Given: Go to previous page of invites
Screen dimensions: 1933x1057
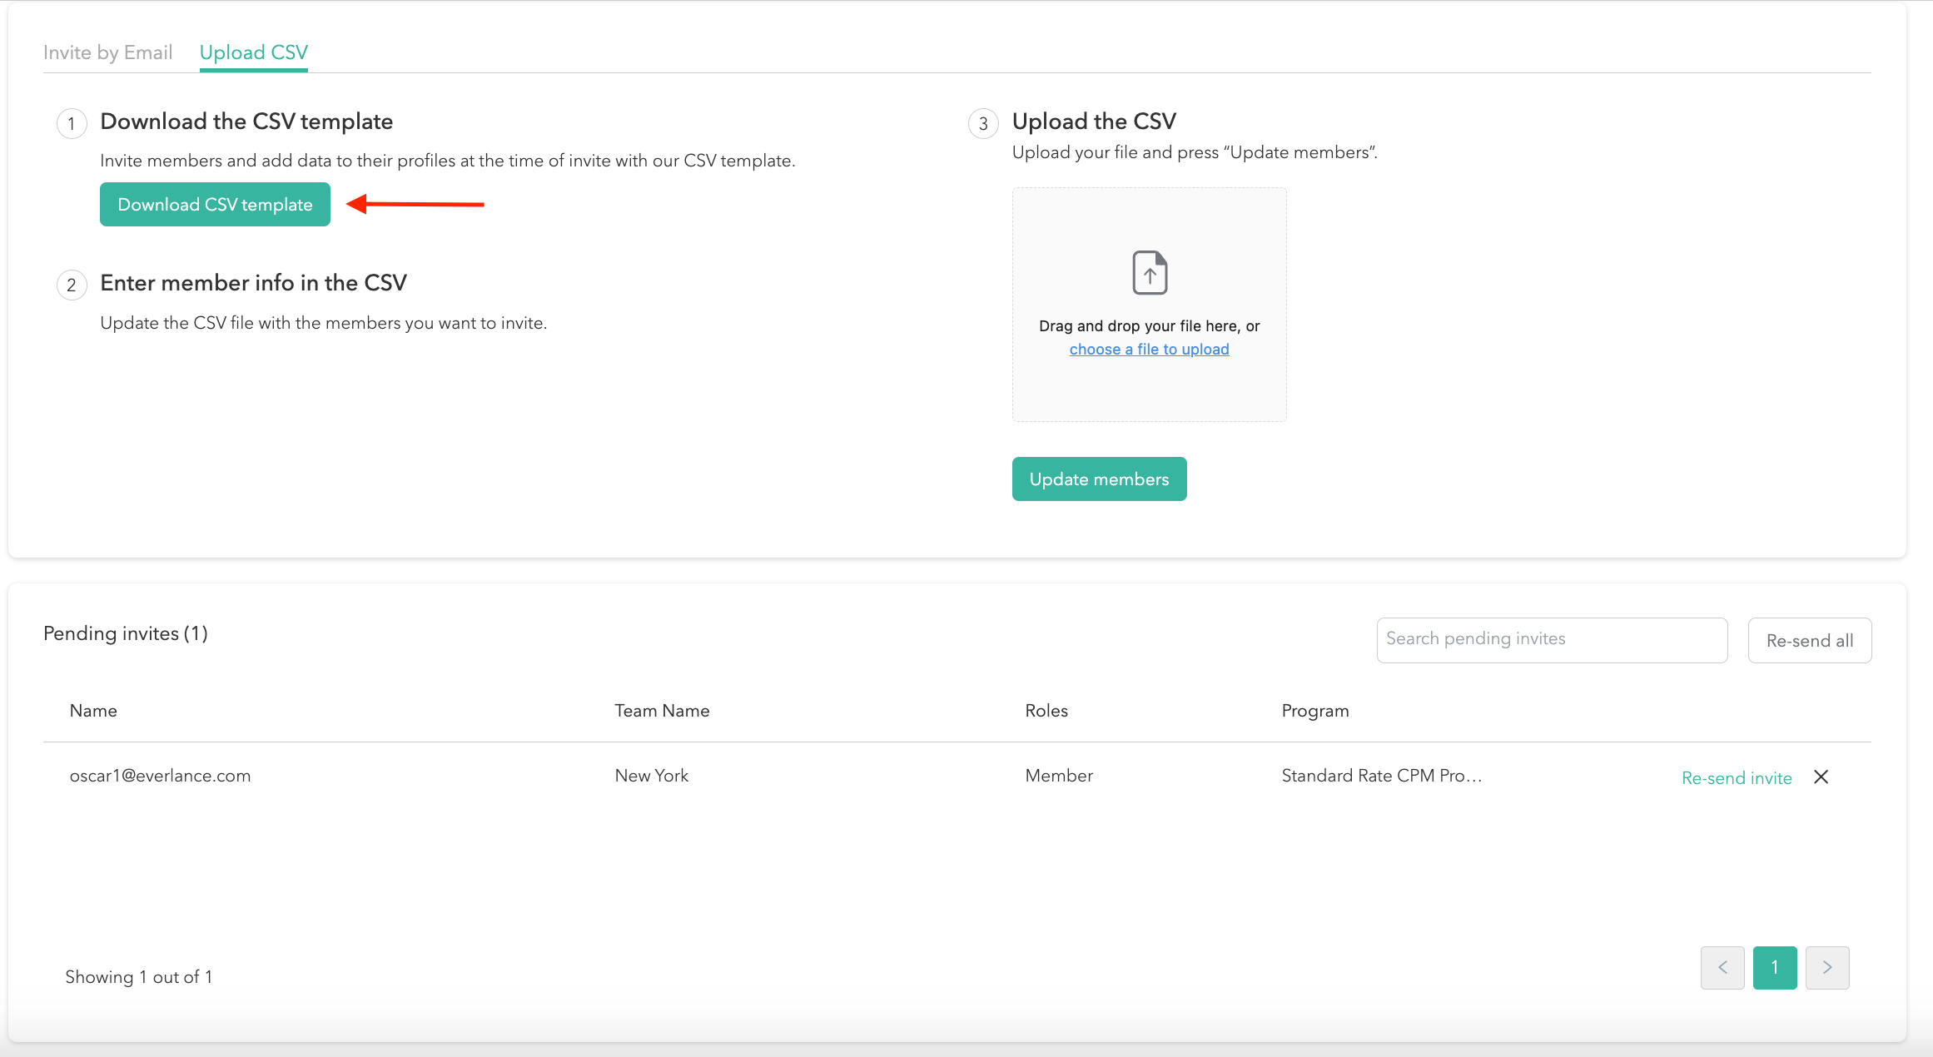Looking at the screenshot, I should click(x=1722, y=967).
